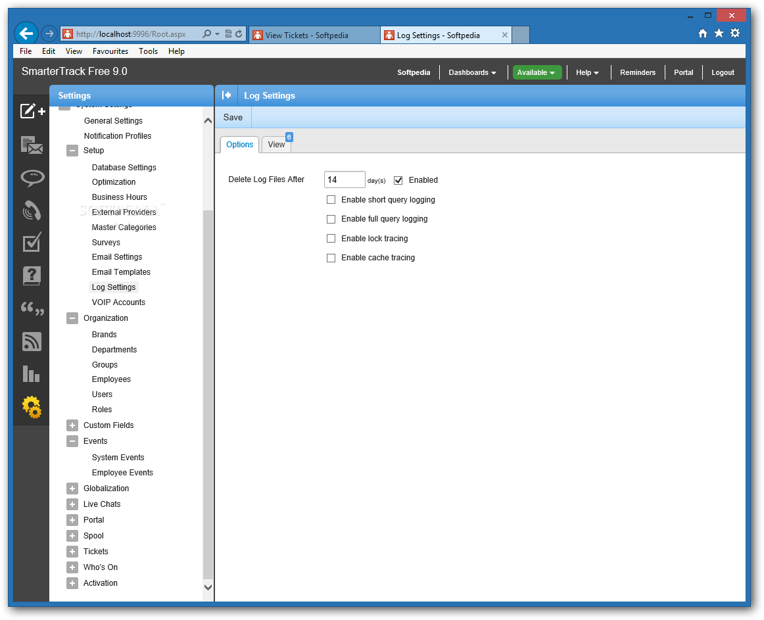Switch to View Tickets browser tab
Screen dimensions: 764x620
(314, 35)
